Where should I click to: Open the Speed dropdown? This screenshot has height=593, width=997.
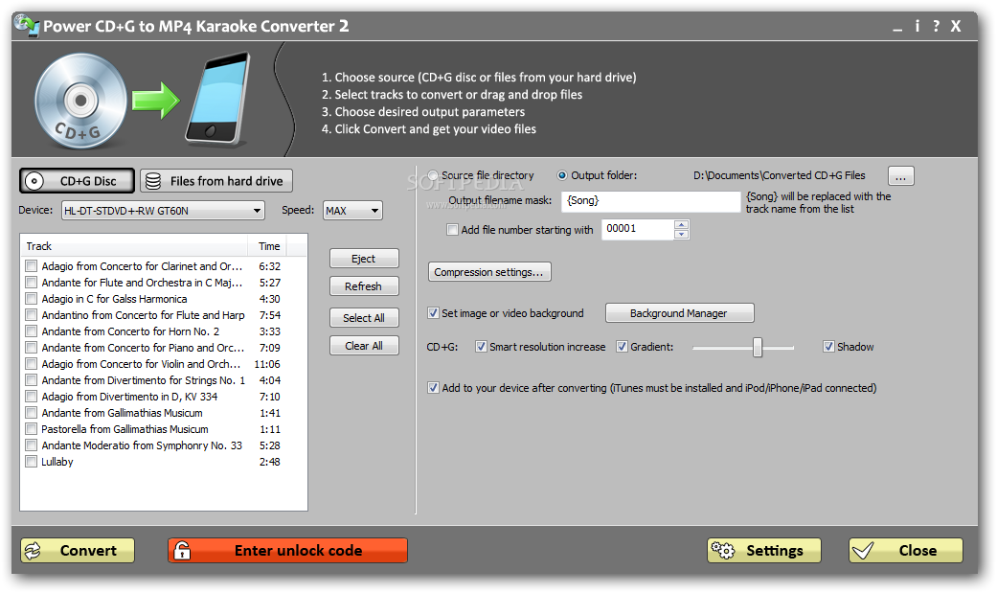click(352, 211)
